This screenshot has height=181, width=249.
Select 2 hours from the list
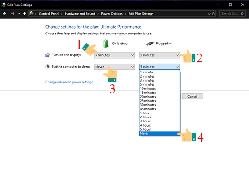[x=160, y=117]
